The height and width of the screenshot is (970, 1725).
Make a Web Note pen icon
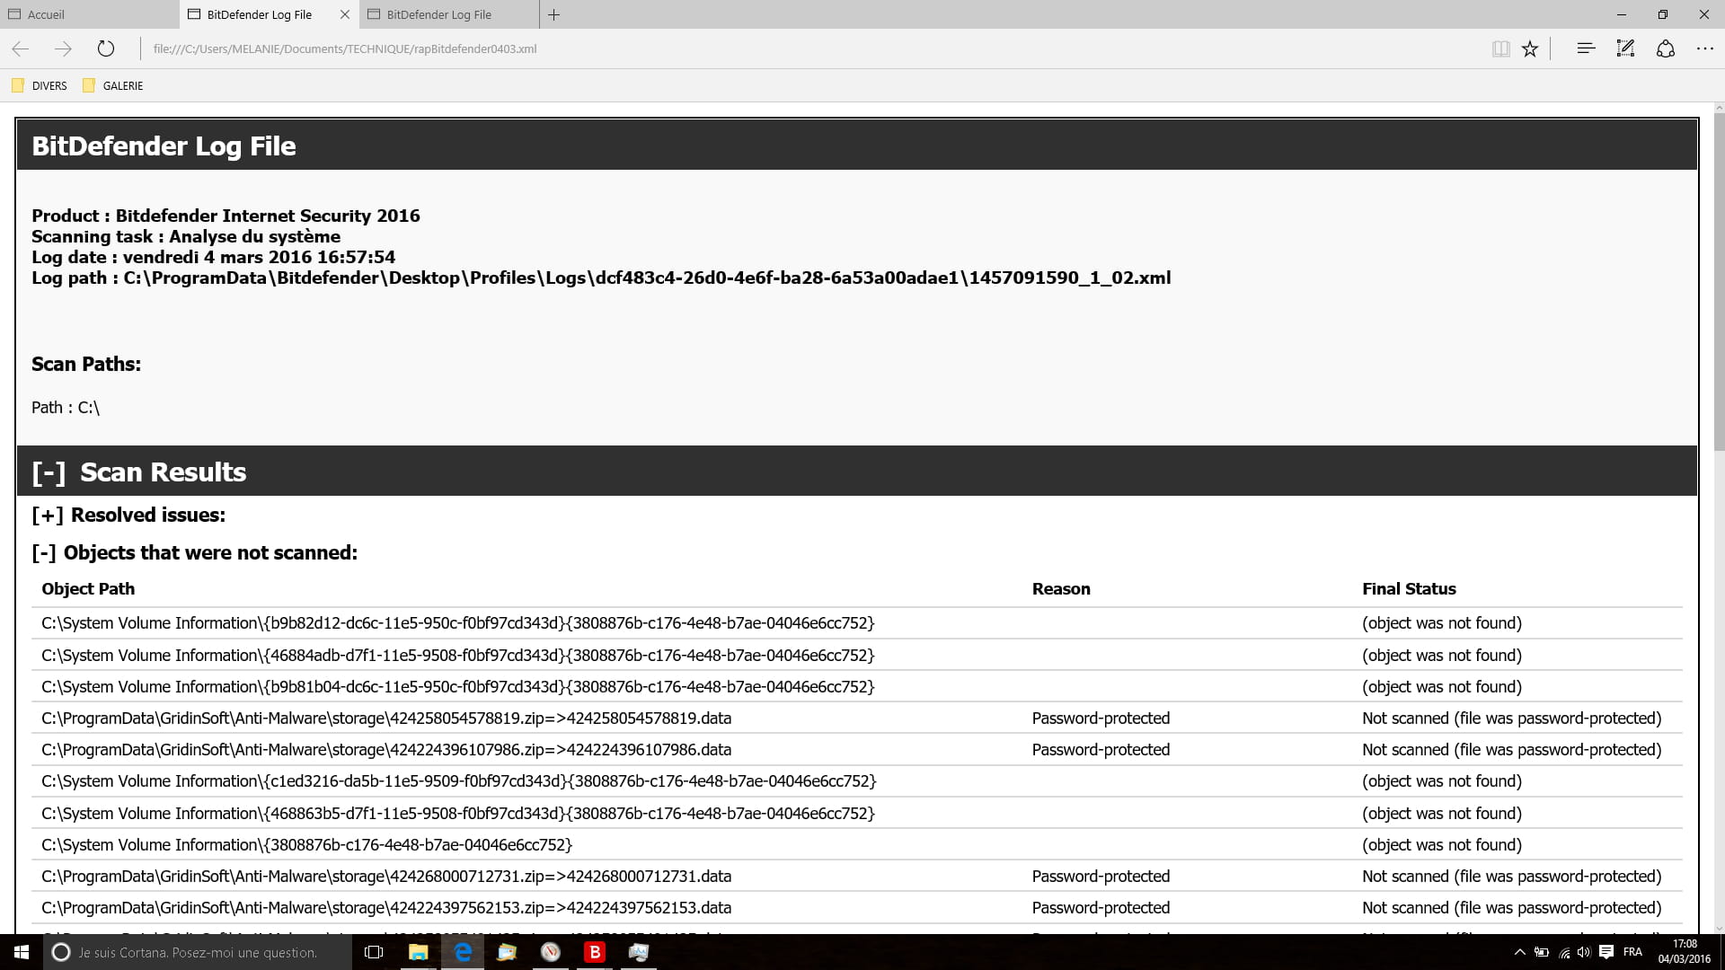(1625, 48)
